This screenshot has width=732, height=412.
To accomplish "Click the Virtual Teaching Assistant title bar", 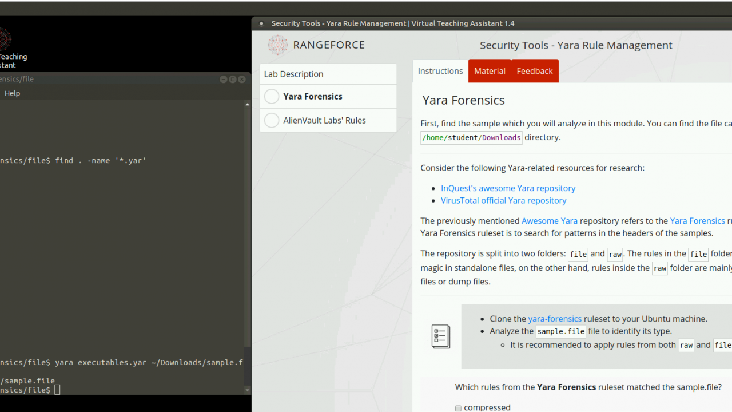I will click(492, 23).
